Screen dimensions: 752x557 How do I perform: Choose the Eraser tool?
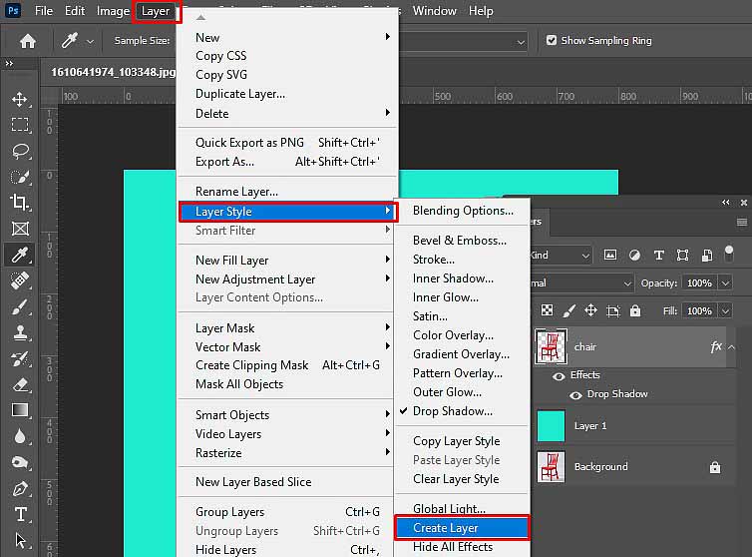pos(20,384)
